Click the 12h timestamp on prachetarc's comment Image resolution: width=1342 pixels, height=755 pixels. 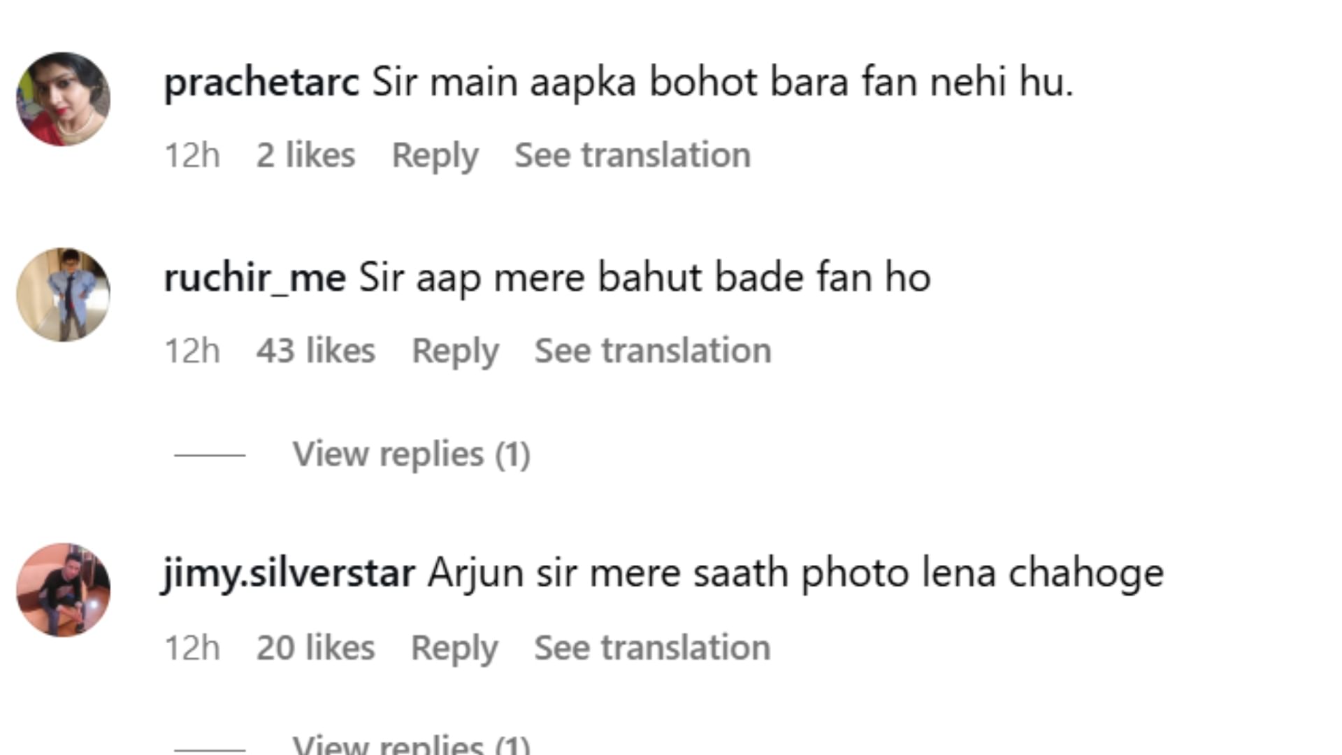(192, 155)
